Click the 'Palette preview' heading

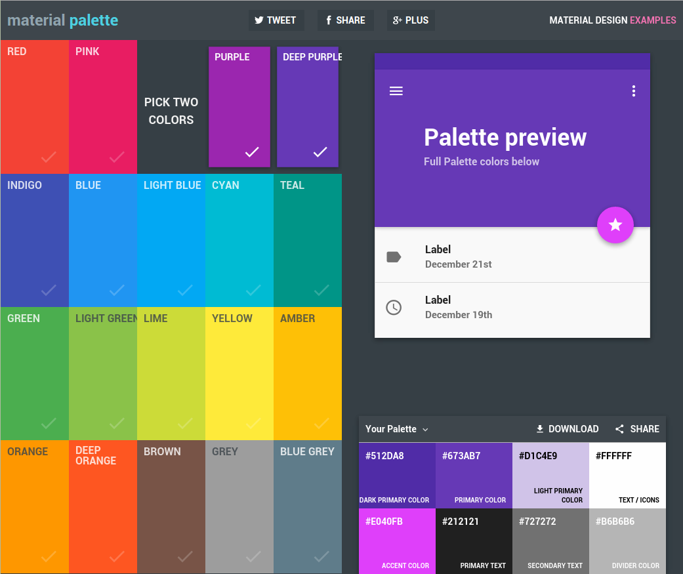[x=505, y=138]
